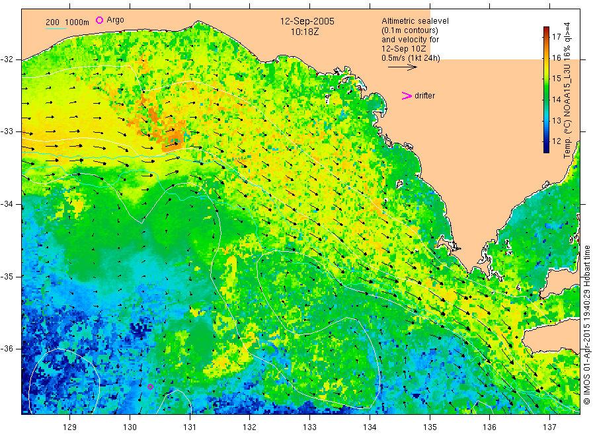Click the 'Altimetric sealevel' caption text
This screenshot has height=436, width=595.
tap(415, 21)
